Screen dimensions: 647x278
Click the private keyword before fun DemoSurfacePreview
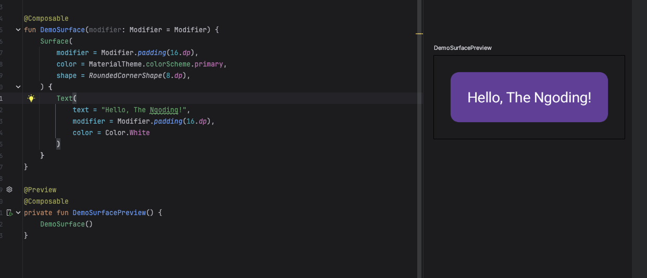pos(38,213)
